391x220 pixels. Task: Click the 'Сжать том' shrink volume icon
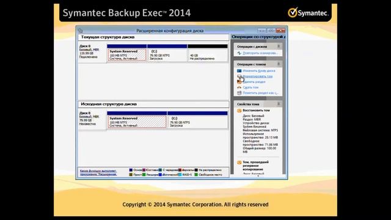coord(239,87)
